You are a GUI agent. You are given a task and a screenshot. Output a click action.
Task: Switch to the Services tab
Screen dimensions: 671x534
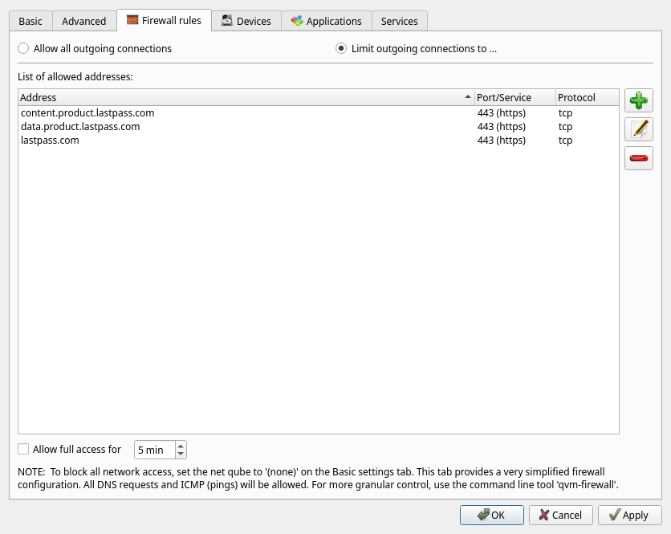[399, 22]
